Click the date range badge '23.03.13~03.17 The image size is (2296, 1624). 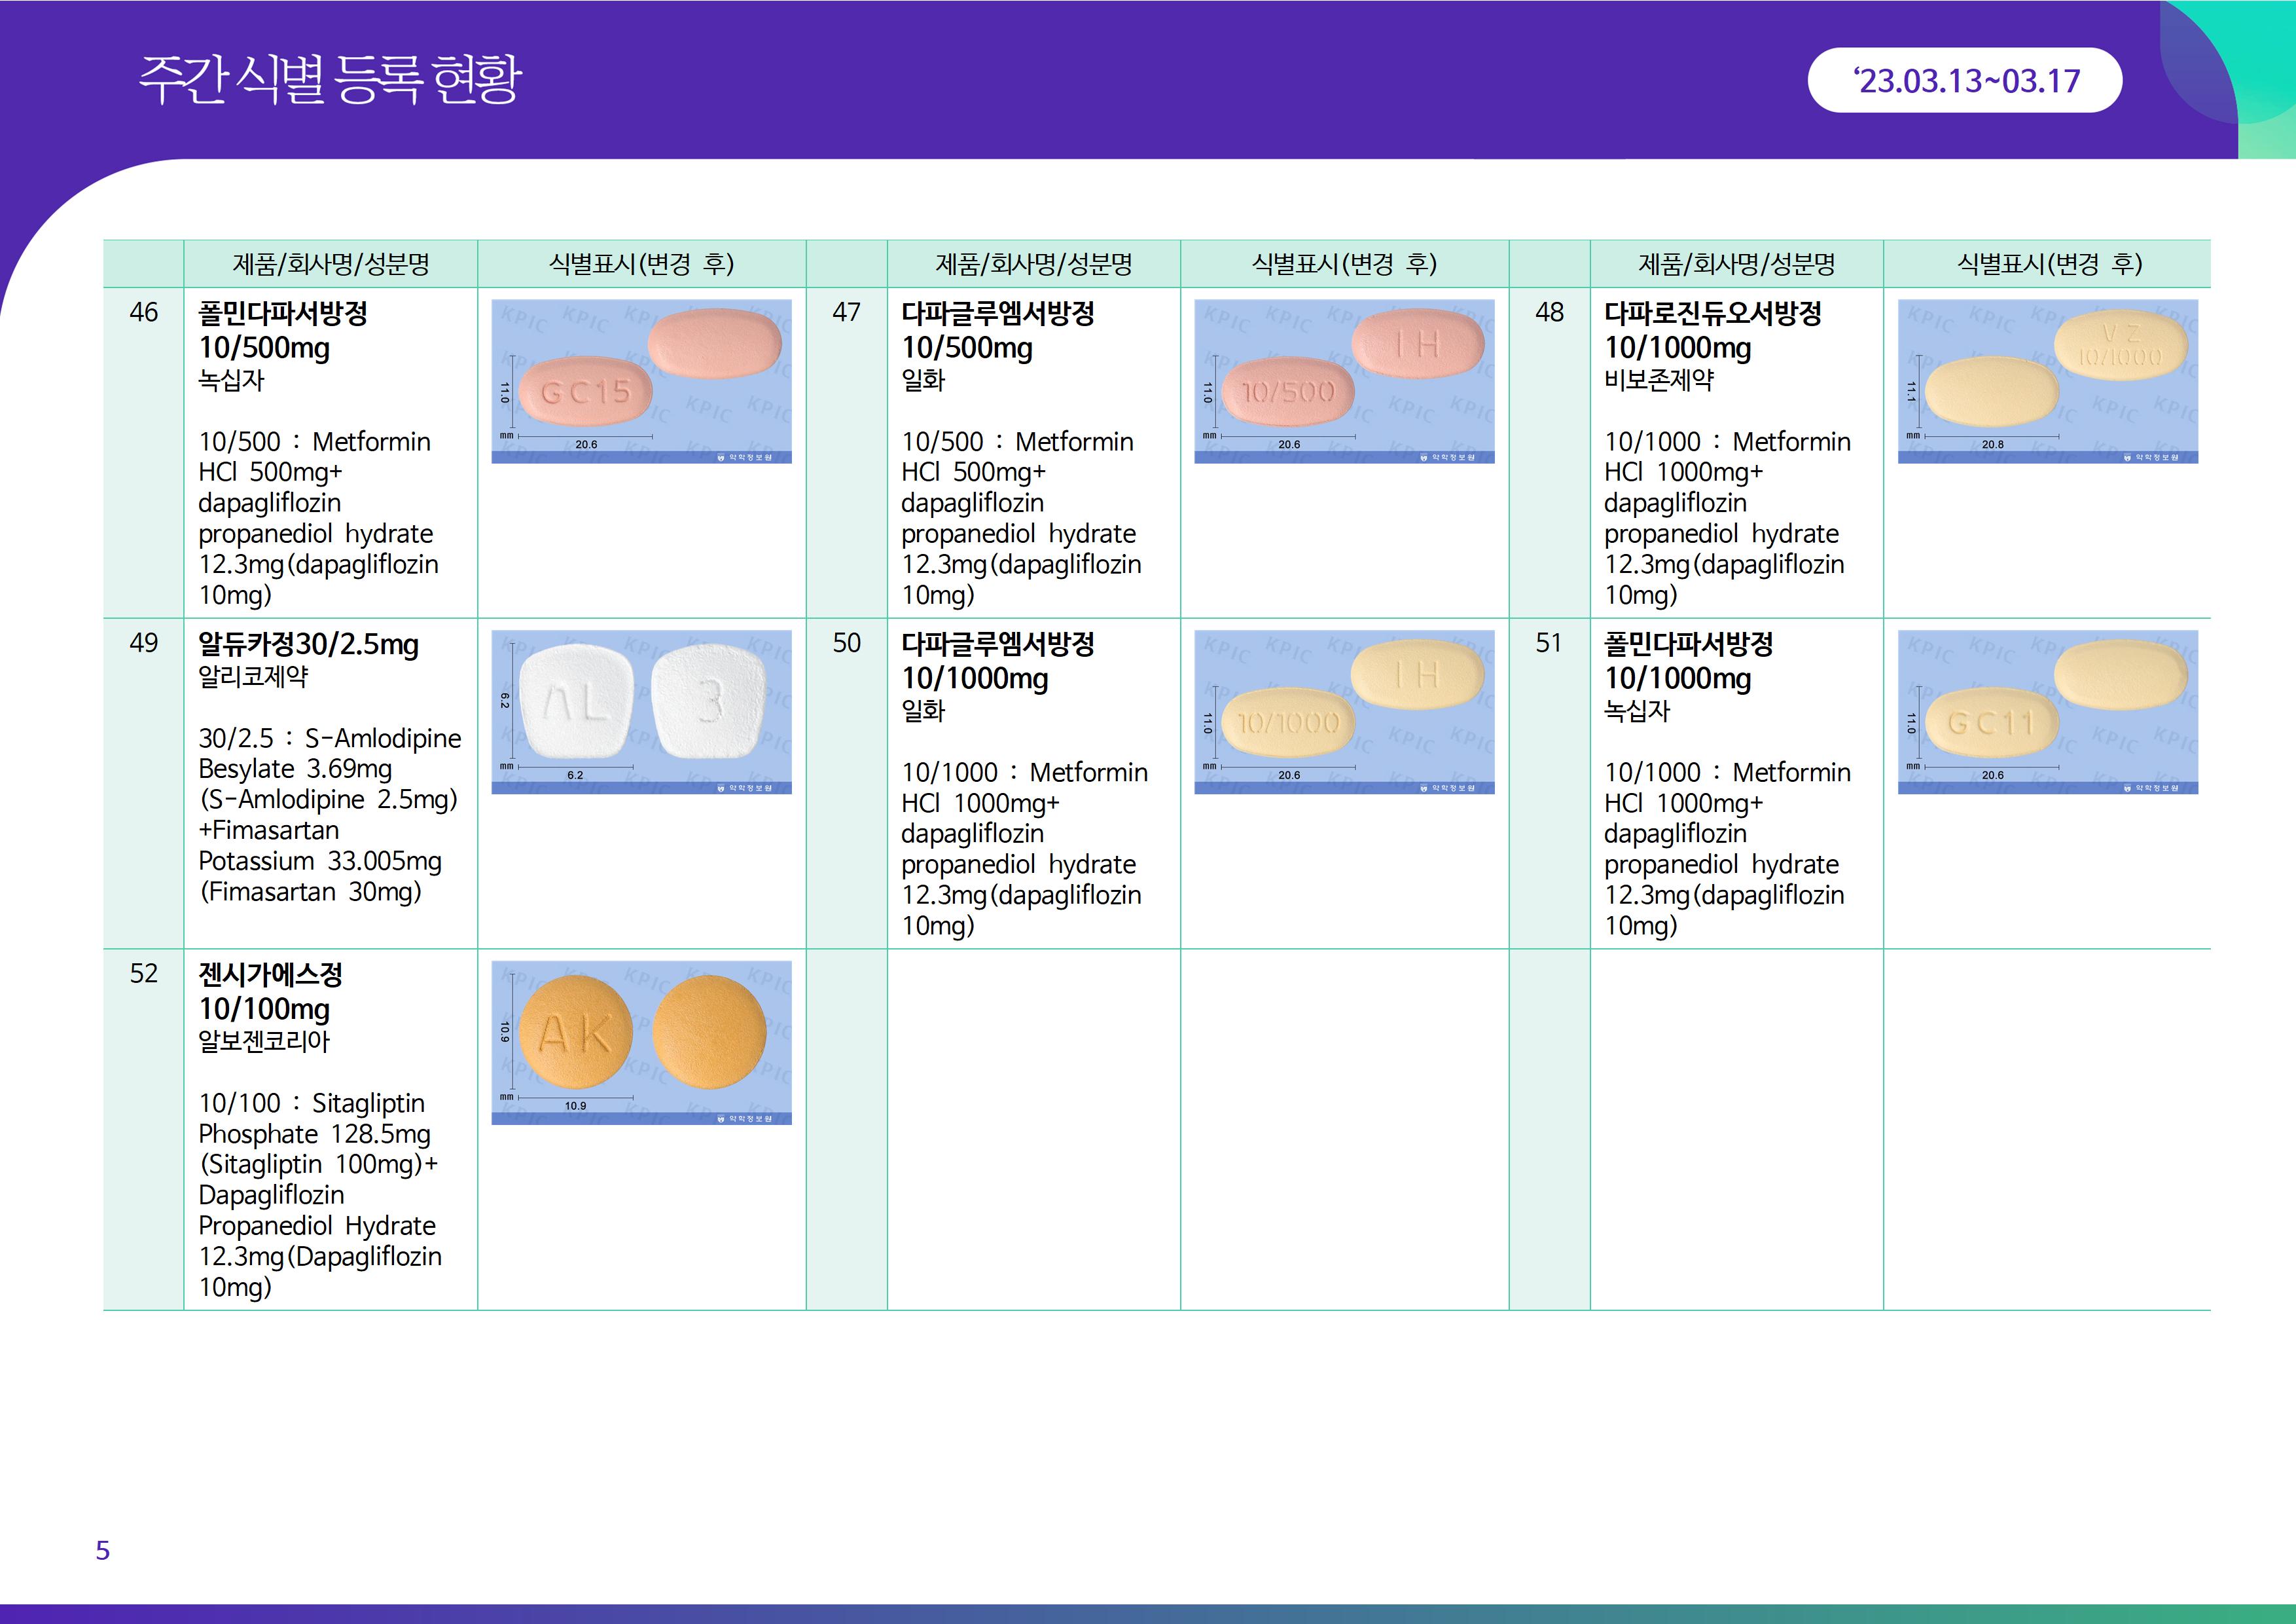click(x=1964, y=81)
